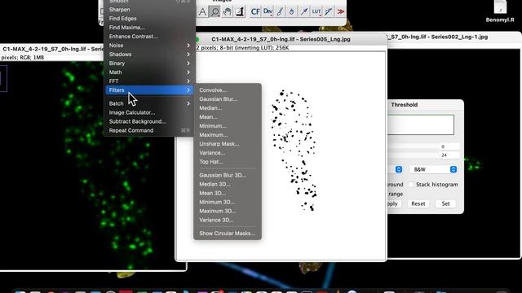This screenshot has width=522, height=293.
Task: Click the Series002_Lng-1.jpg window title bar
Action: (454, 37)
